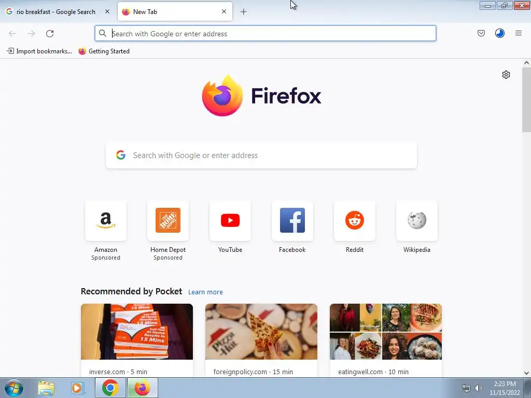This screenshot has height=398, width=531.
Task: Open the eatingwell.com article thumbnail
Action: [x=386, y=332]
